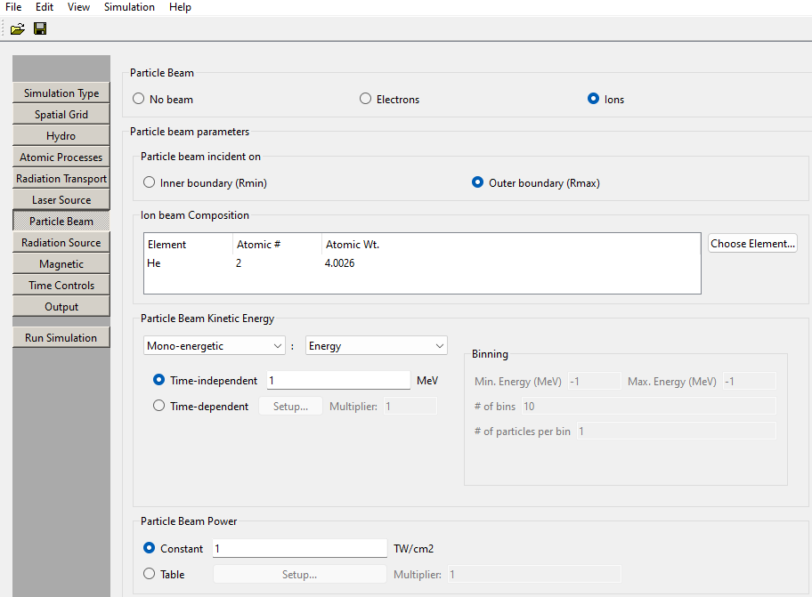The image size is (812, 597).
Task: Select Inner boundary (Rmin) option
Action: point(150,182)
